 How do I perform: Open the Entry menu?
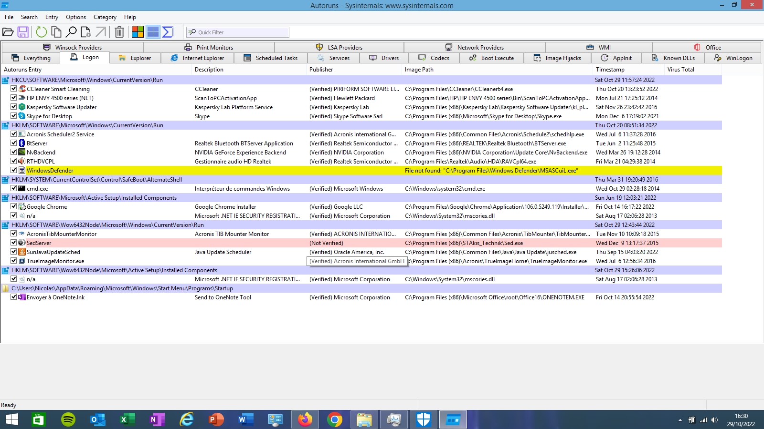(x=52, y=17)
